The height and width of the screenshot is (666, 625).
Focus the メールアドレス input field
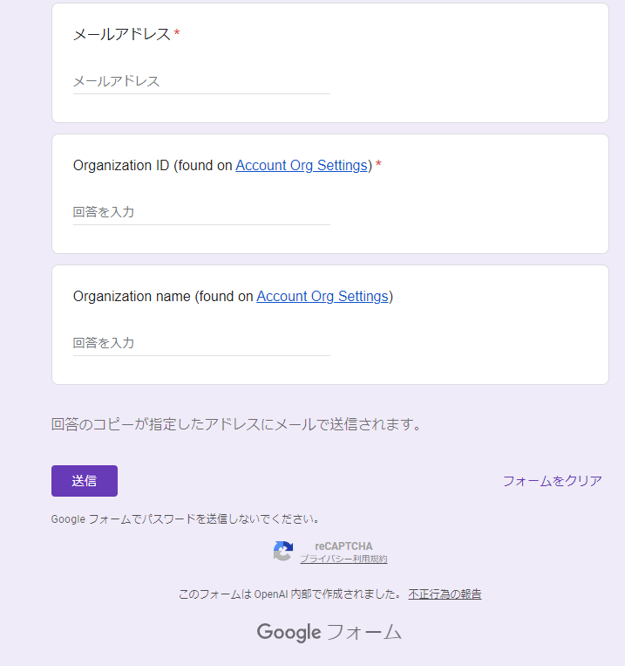[x=200, y=81]
